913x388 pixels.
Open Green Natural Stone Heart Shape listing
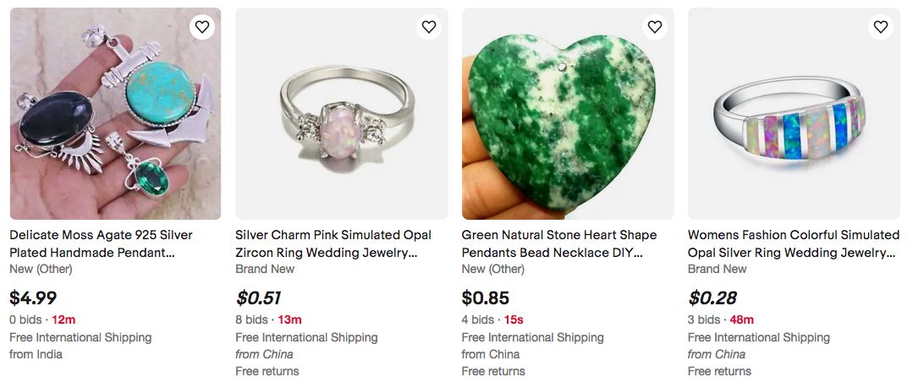coord(559,243)
